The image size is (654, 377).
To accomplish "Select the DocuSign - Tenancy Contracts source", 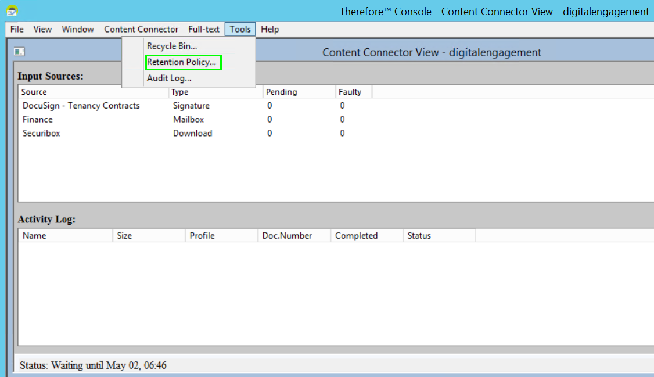I will click(x=81, y=106).
